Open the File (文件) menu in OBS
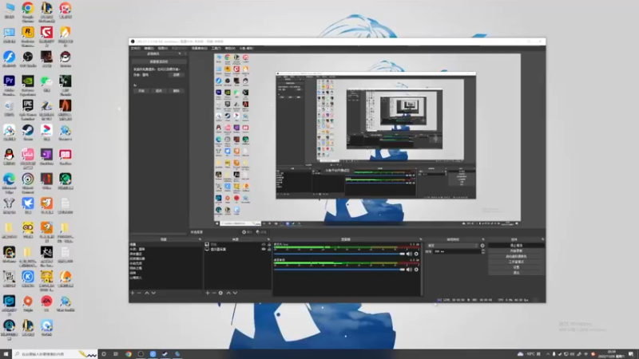The width and height of the screenshot is (639, 359). 135,48
